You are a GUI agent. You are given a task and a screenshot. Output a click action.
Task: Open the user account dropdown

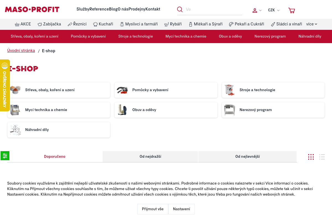click(x=256, y=10)
